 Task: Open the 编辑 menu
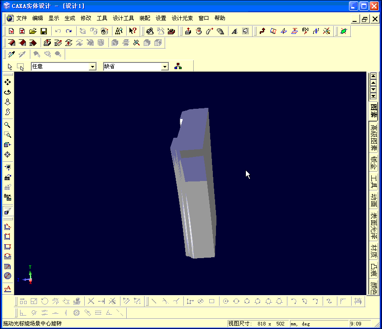[37, 18]
